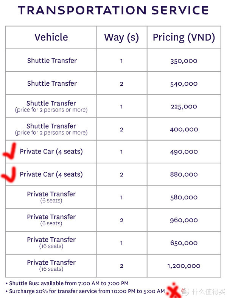Select the Private Transfer (6 seats) one-way row
The image size is (227, 298).
click(113, 197)
